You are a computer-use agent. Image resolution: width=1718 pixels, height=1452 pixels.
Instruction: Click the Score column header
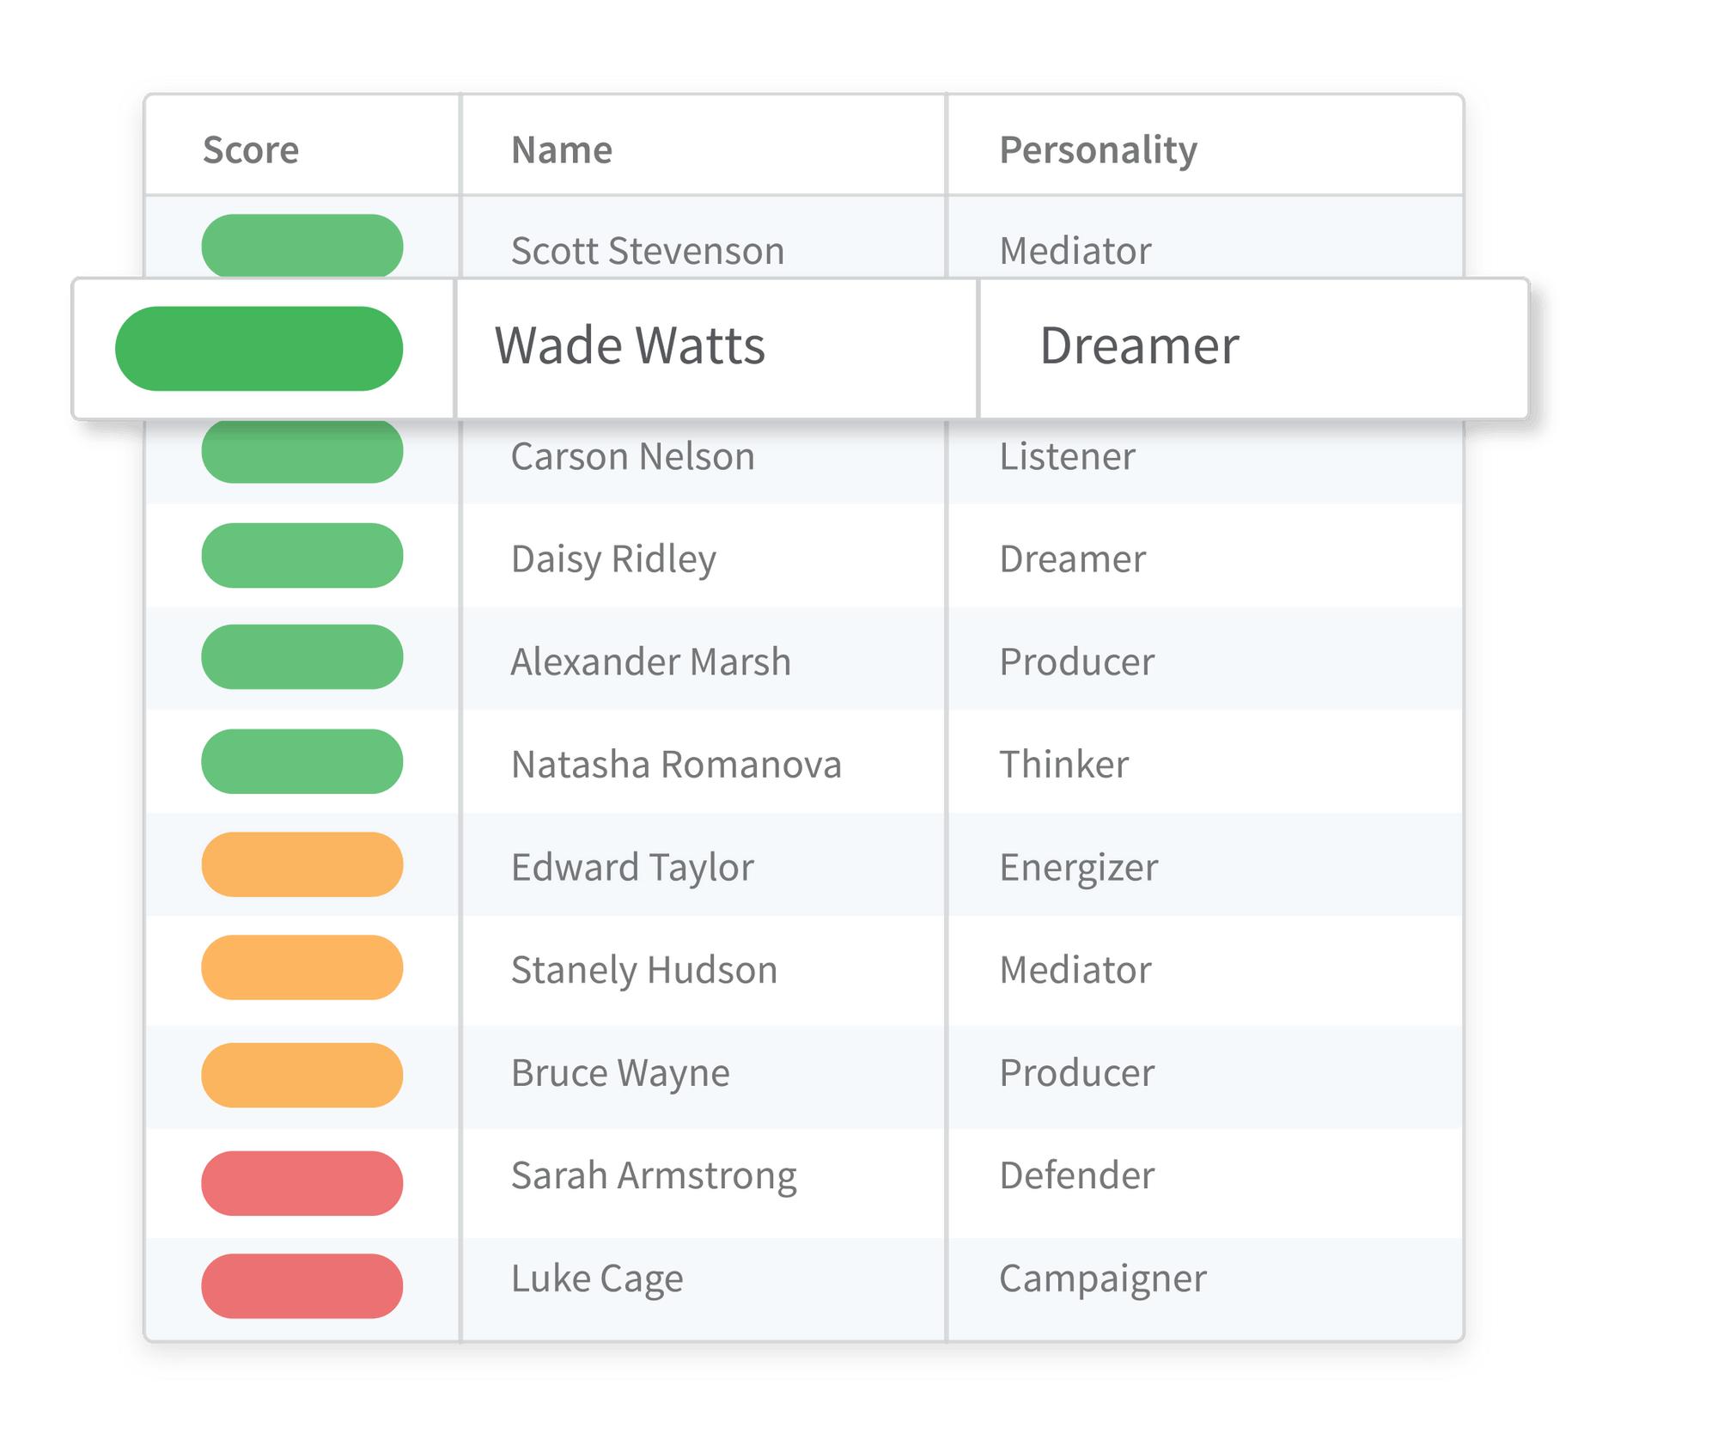[251, 150]
